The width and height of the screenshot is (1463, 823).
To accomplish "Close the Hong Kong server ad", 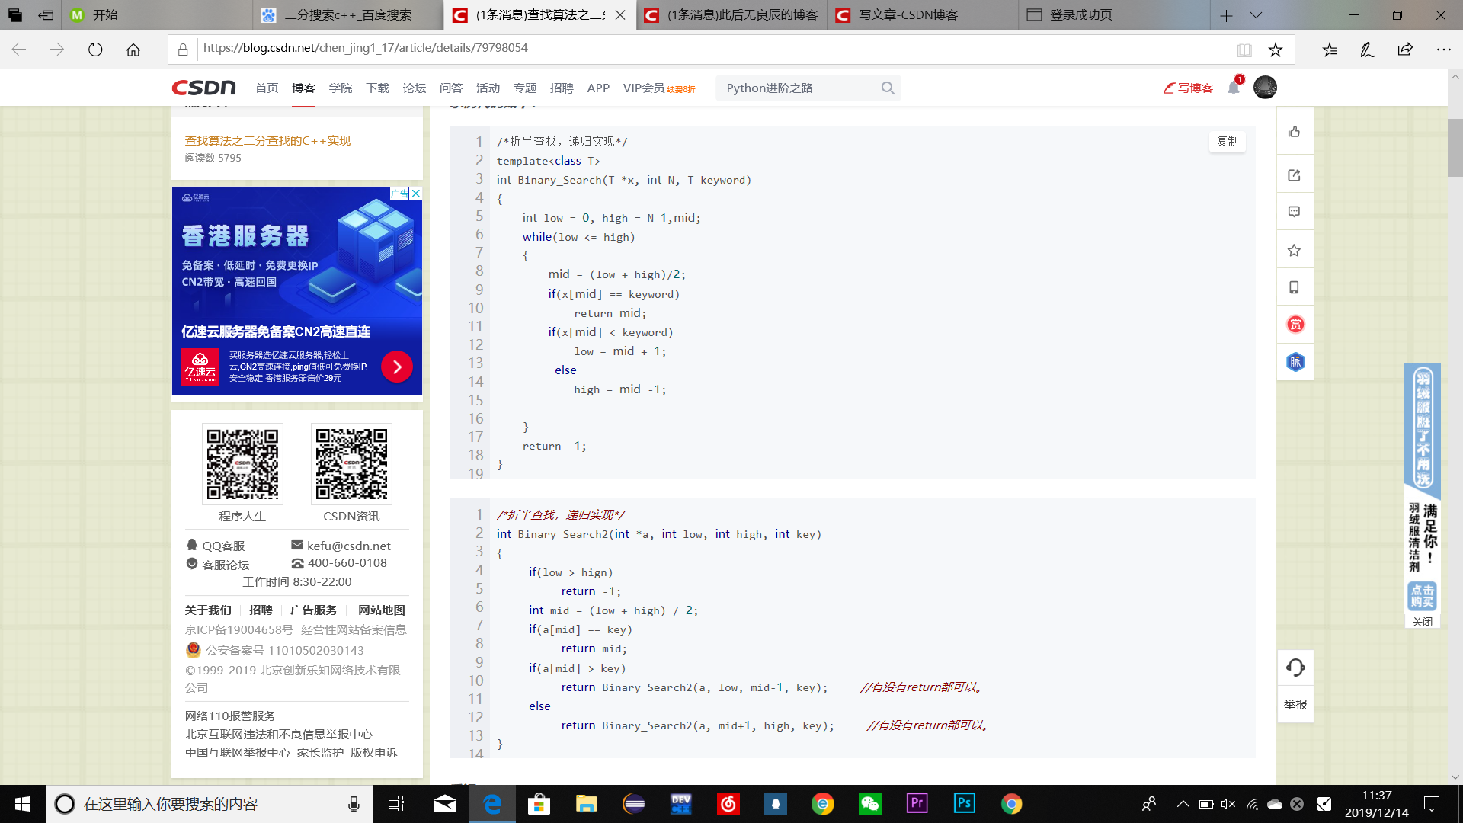I will point(416,194).
